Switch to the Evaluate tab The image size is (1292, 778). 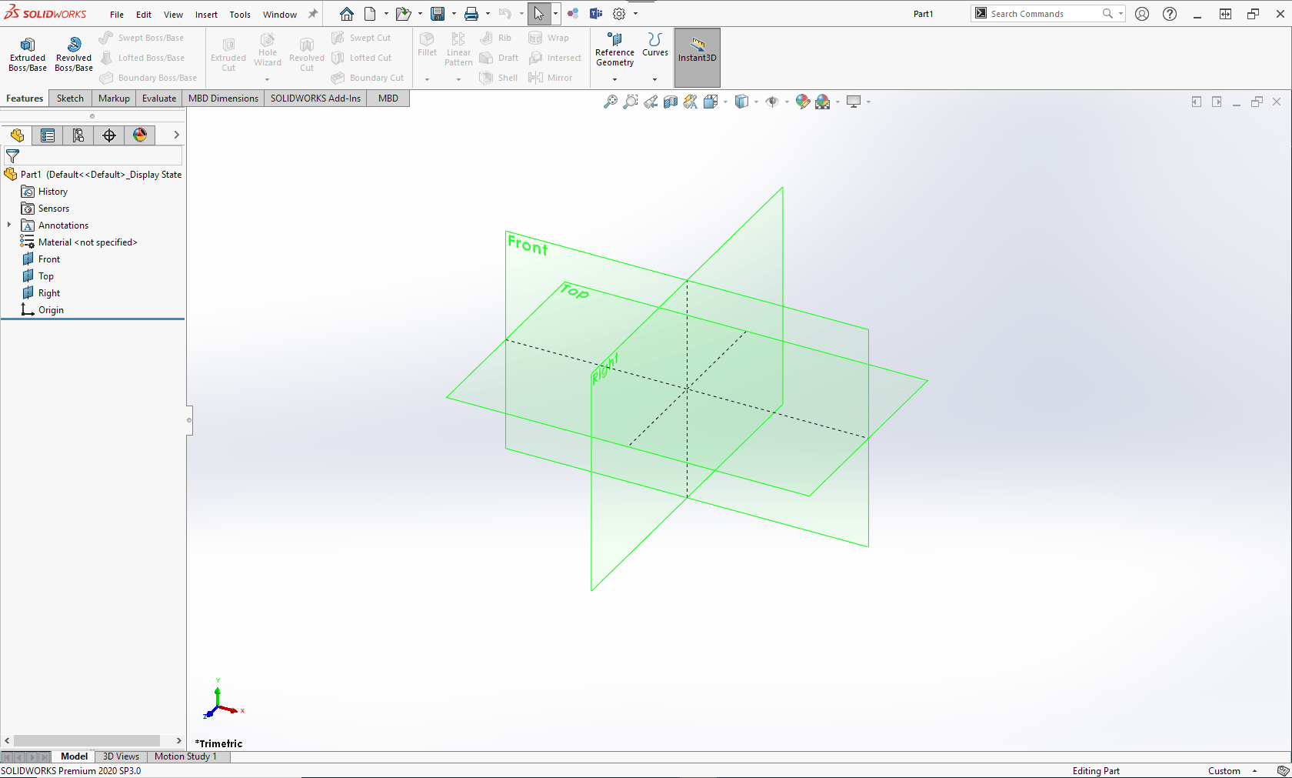click(158, 98)
